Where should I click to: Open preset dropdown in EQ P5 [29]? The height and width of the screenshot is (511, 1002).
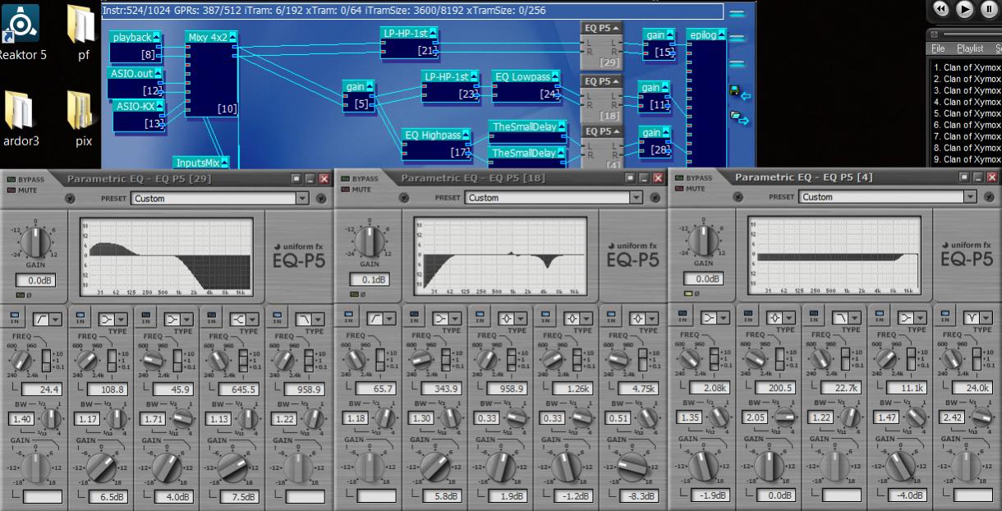302,198
